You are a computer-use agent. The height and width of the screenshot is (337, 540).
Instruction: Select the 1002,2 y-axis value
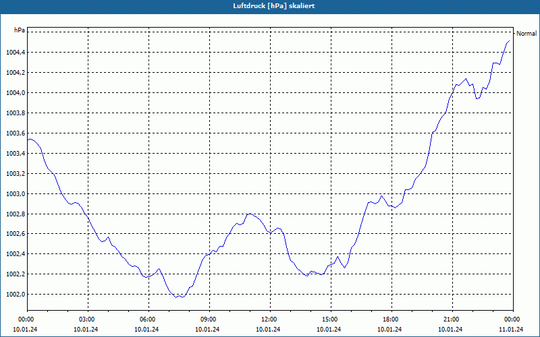coord(15,274)
